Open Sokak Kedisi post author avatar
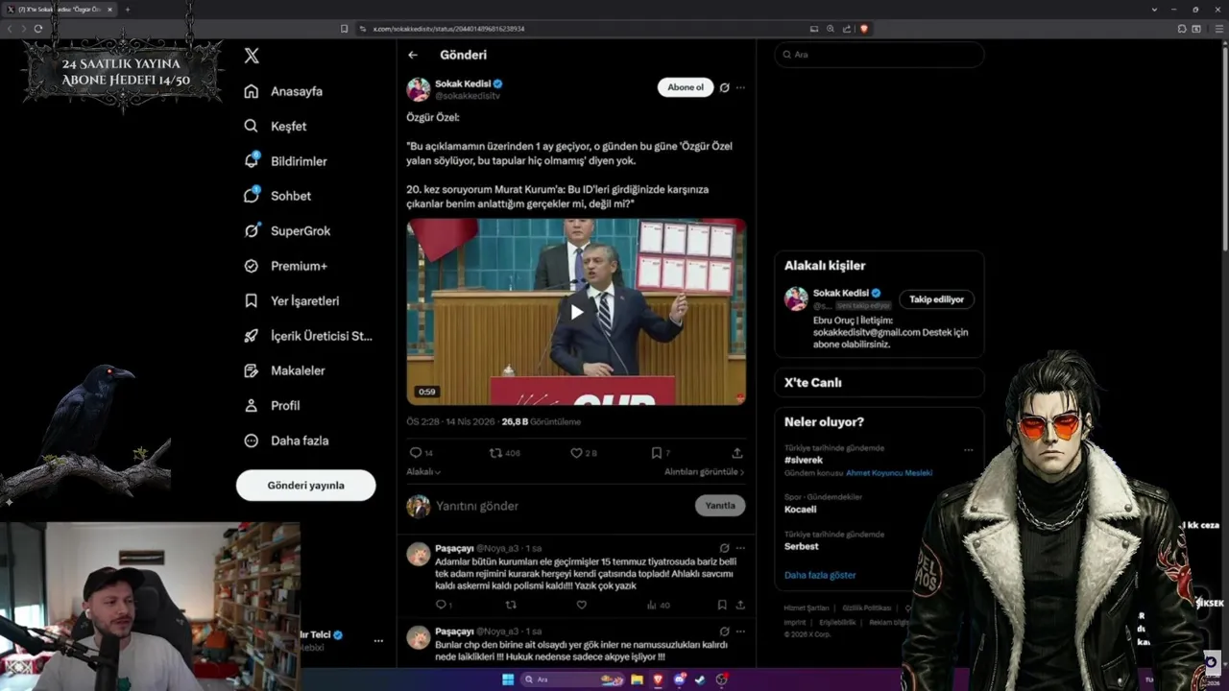1229x691 pixels. [419, 89]
